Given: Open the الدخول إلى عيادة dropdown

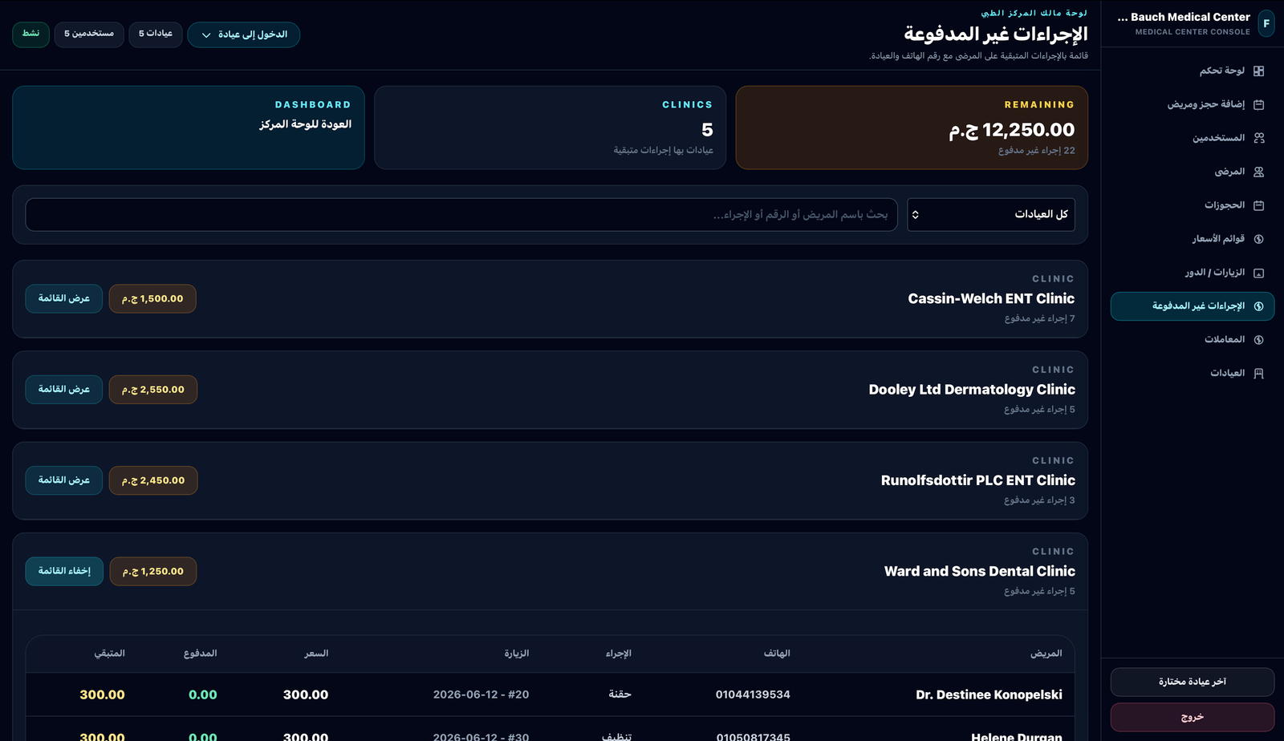Looking at the screenshot, I should coord(244,34).
